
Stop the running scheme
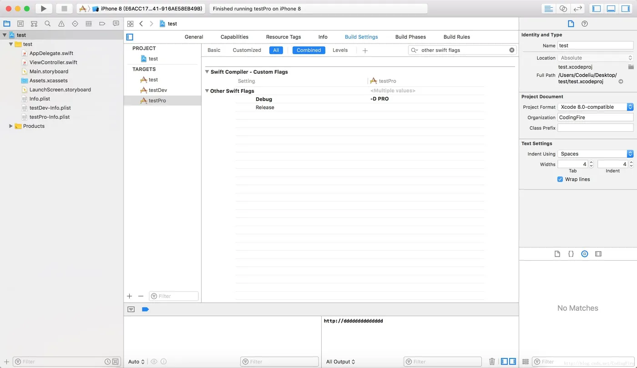click(x=64, y=9)
